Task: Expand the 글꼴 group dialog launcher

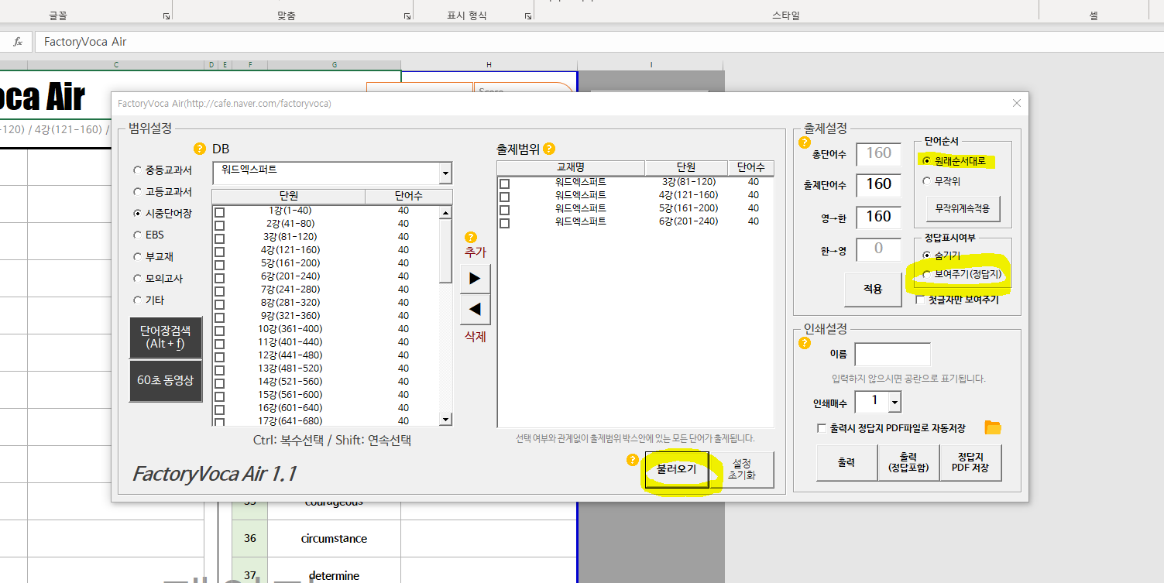Action: [x=166, y=15]
